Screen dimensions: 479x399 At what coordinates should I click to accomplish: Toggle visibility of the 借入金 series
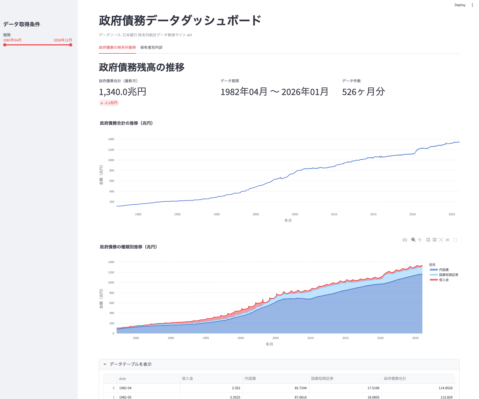(444, 280)
